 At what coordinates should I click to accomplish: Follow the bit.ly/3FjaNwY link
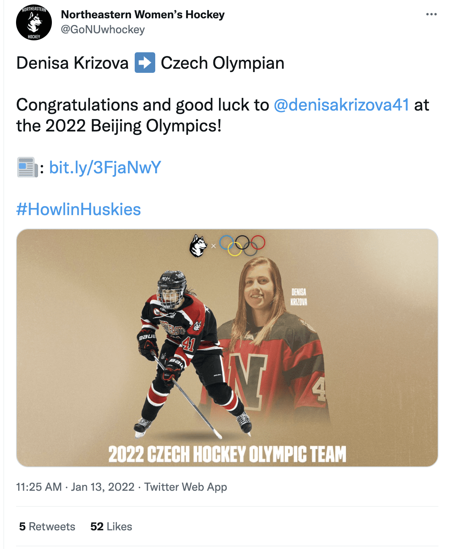(x=105, y=167)
